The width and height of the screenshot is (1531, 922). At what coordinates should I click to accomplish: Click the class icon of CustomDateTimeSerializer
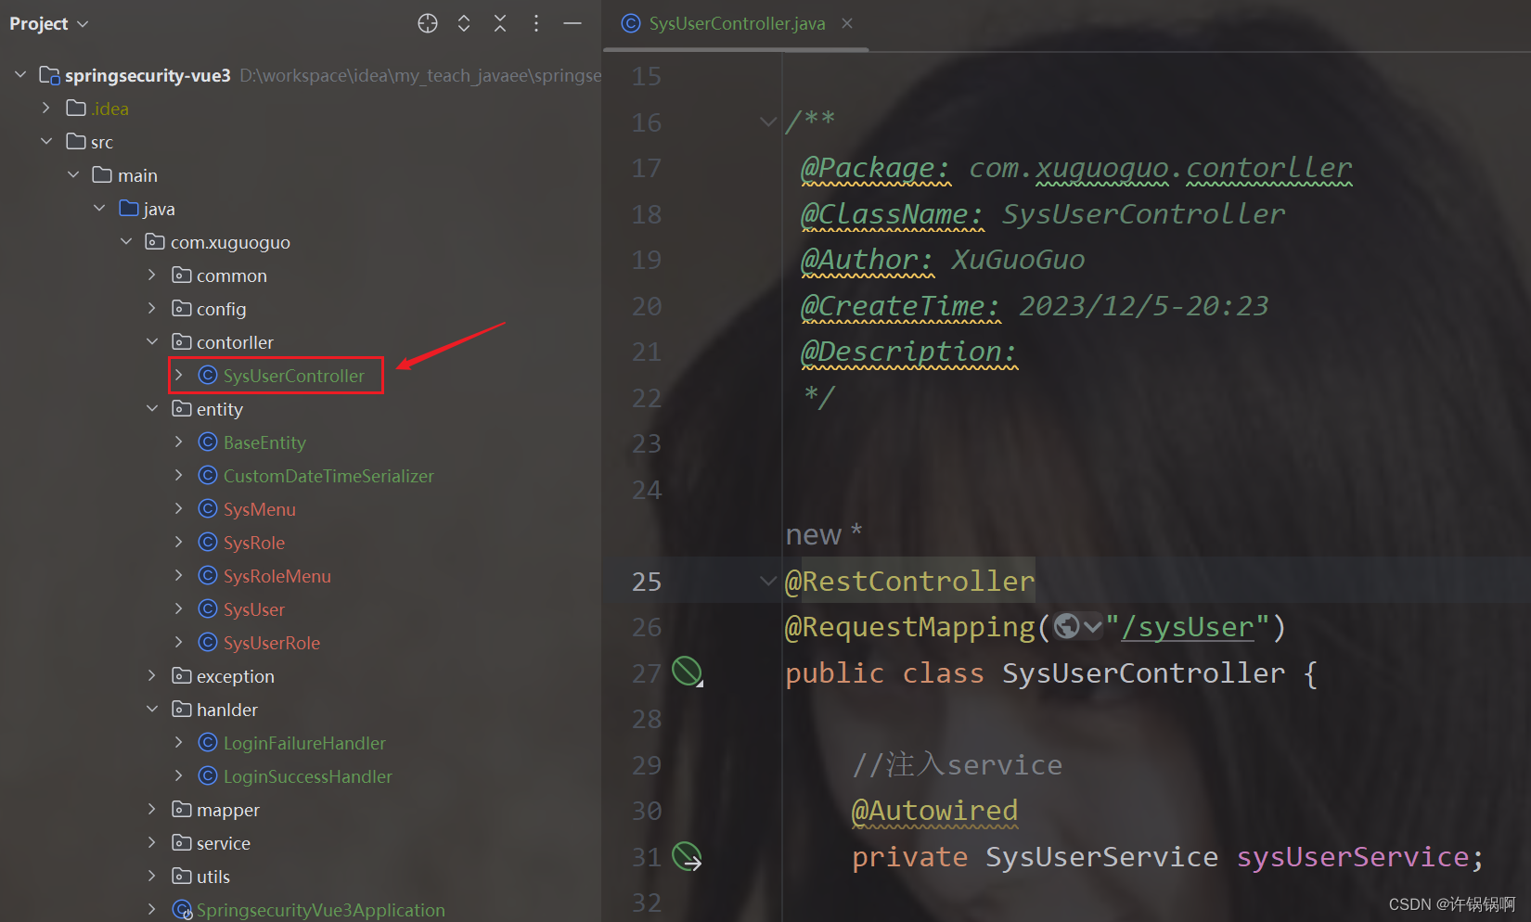point(208,475)
